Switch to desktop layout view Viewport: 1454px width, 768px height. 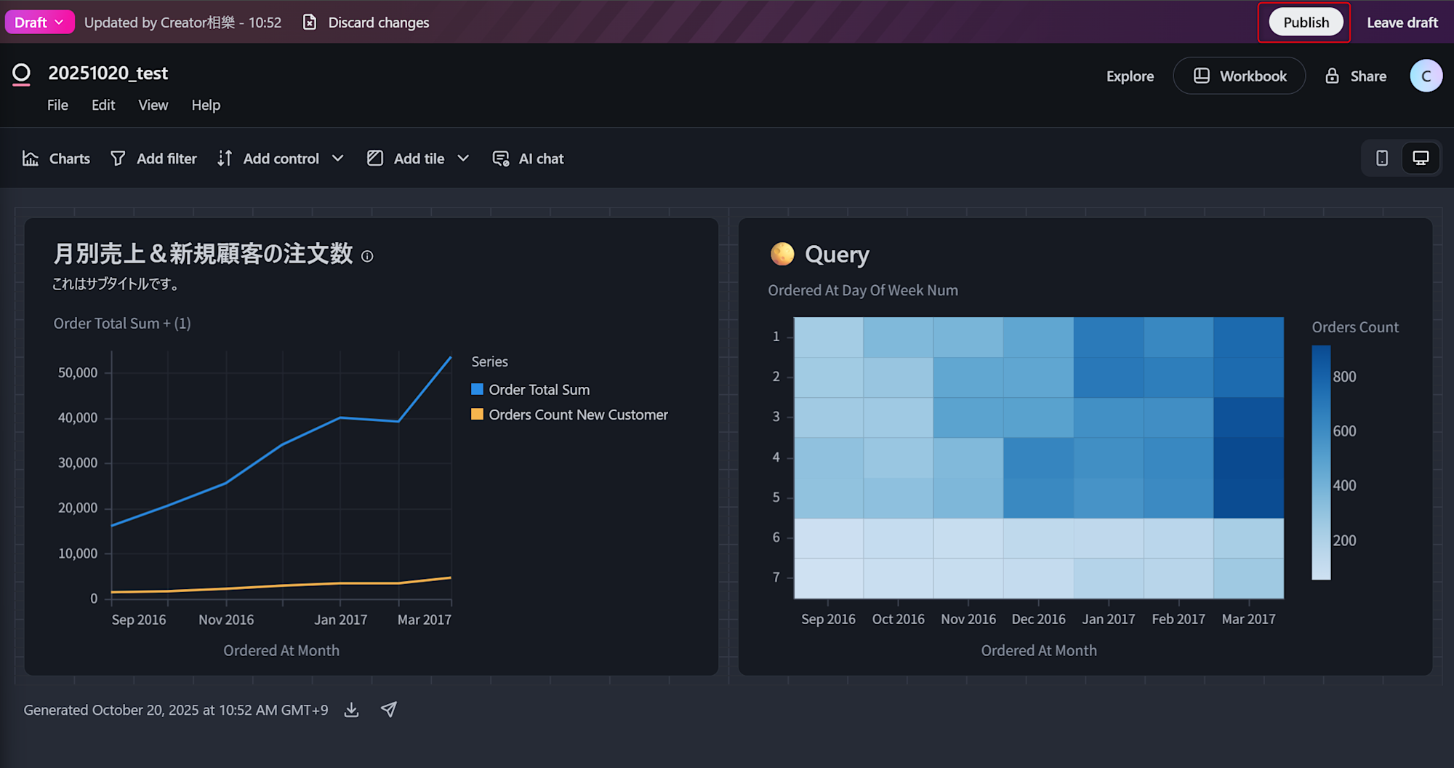click(1421, 159)
